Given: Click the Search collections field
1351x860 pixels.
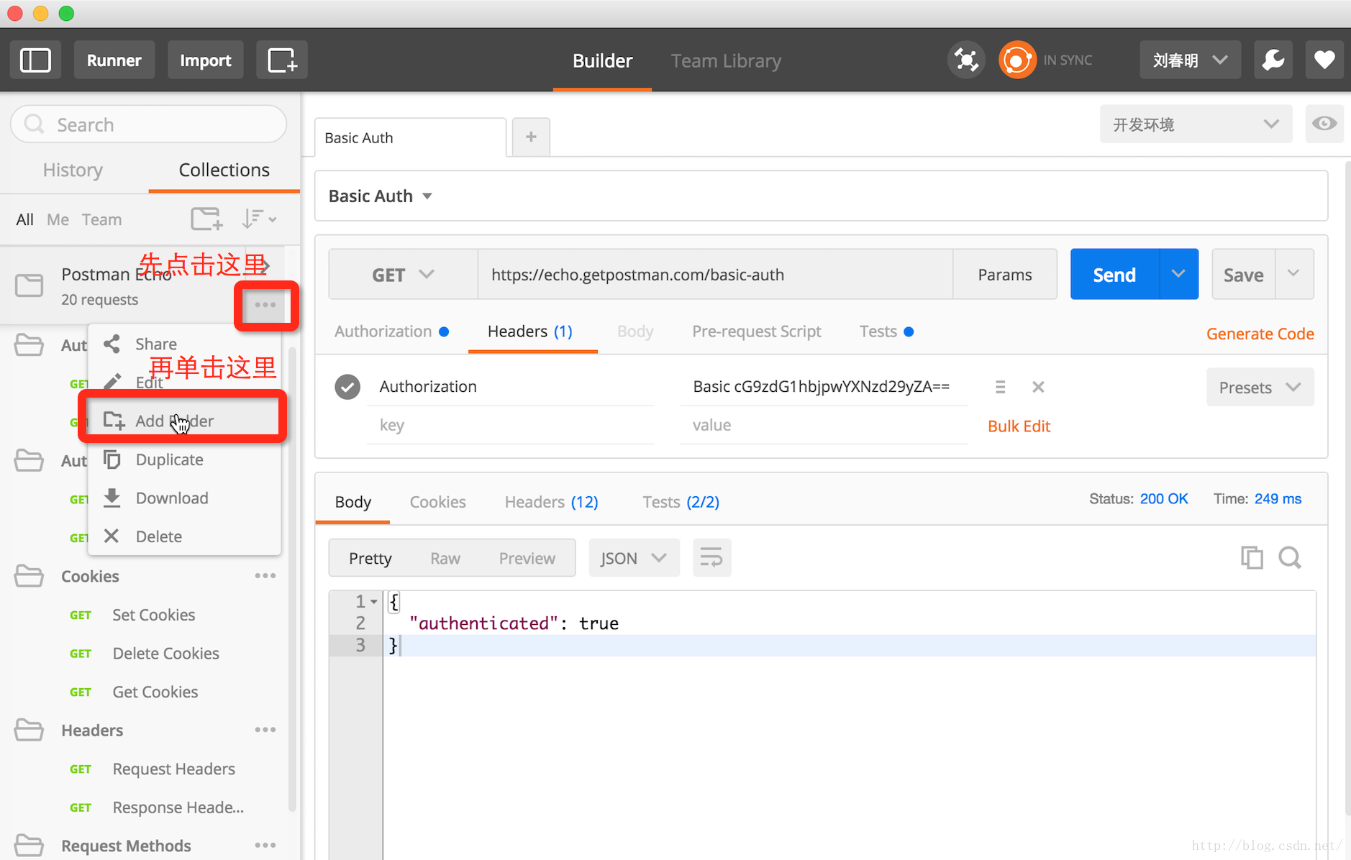Looking at the screenshot, I should (149, 124).
